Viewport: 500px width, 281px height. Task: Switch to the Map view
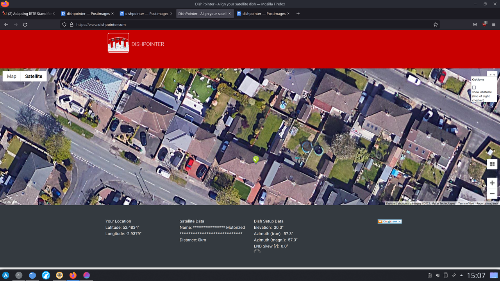tap(12, 76)
